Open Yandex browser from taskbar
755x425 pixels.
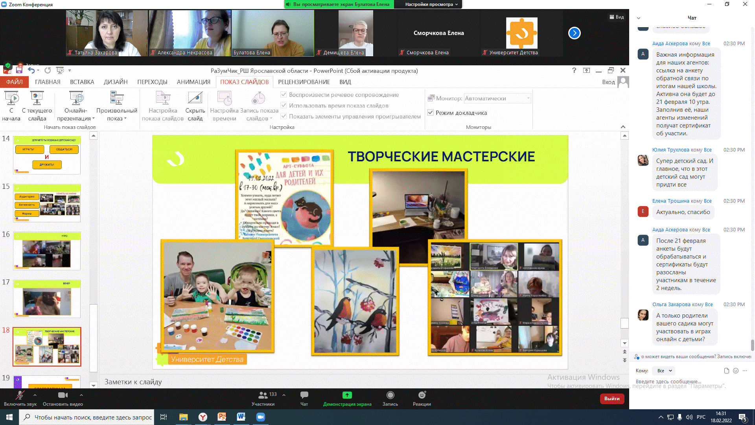coord(203,417)
